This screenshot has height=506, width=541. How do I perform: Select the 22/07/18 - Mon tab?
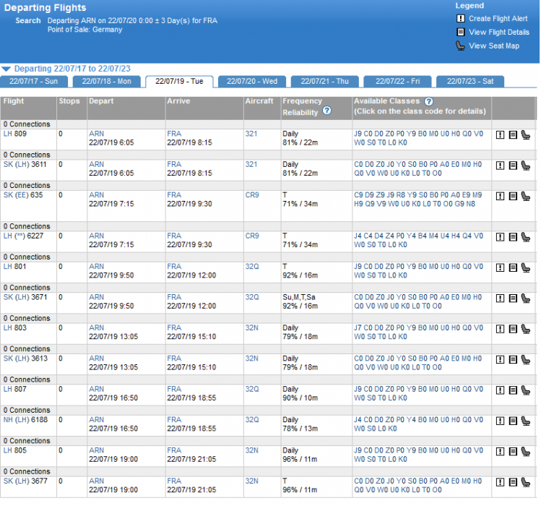click(106, 82)
